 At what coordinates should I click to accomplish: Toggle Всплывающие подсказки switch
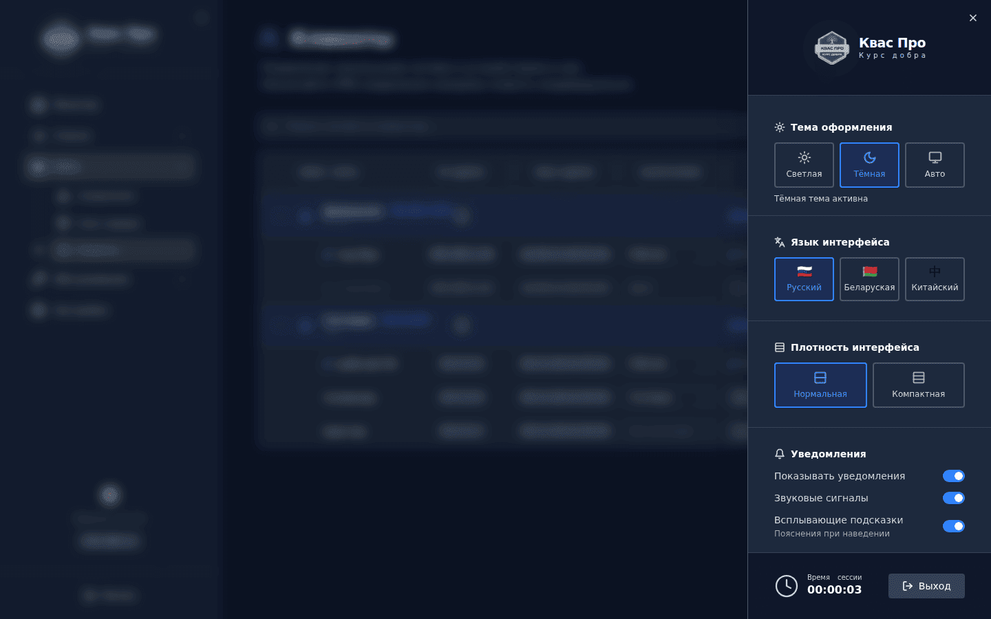[x=954, y=526]
